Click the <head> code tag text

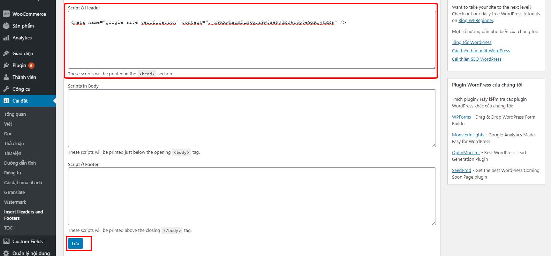[147, 74]
